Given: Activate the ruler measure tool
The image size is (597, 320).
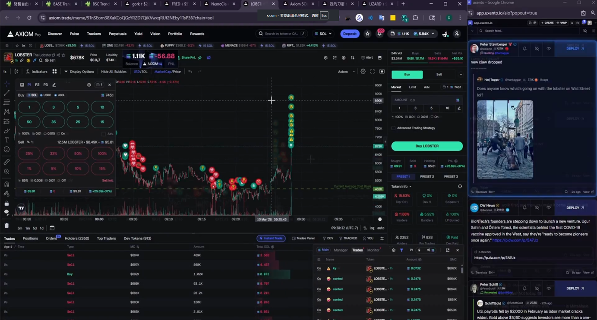Looking at the screenshot, I should click(x=6, y=162).
